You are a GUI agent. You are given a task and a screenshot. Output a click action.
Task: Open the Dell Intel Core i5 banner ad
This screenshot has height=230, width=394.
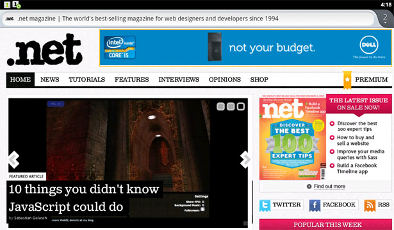tap(246, 48)
